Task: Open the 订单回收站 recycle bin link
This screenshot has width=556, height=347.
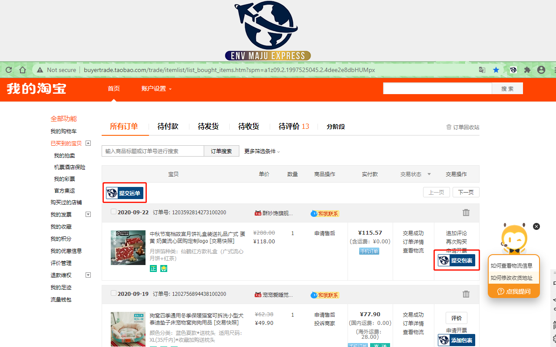Action: (x=463, y=127)
